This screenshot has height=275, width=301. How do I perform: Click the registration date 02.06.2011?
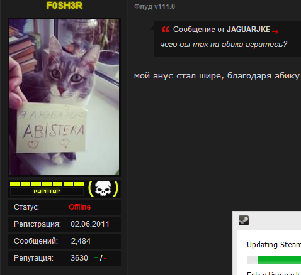[x=90, y=224]
